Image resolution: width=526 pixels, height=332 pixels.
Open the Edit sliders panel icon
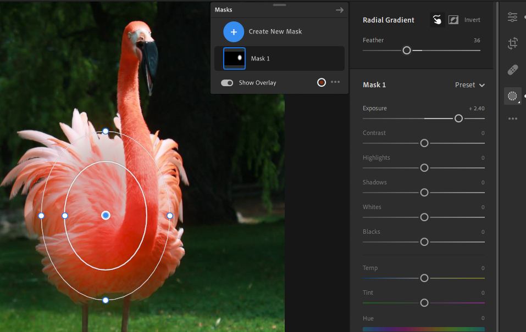pos(512,17)
